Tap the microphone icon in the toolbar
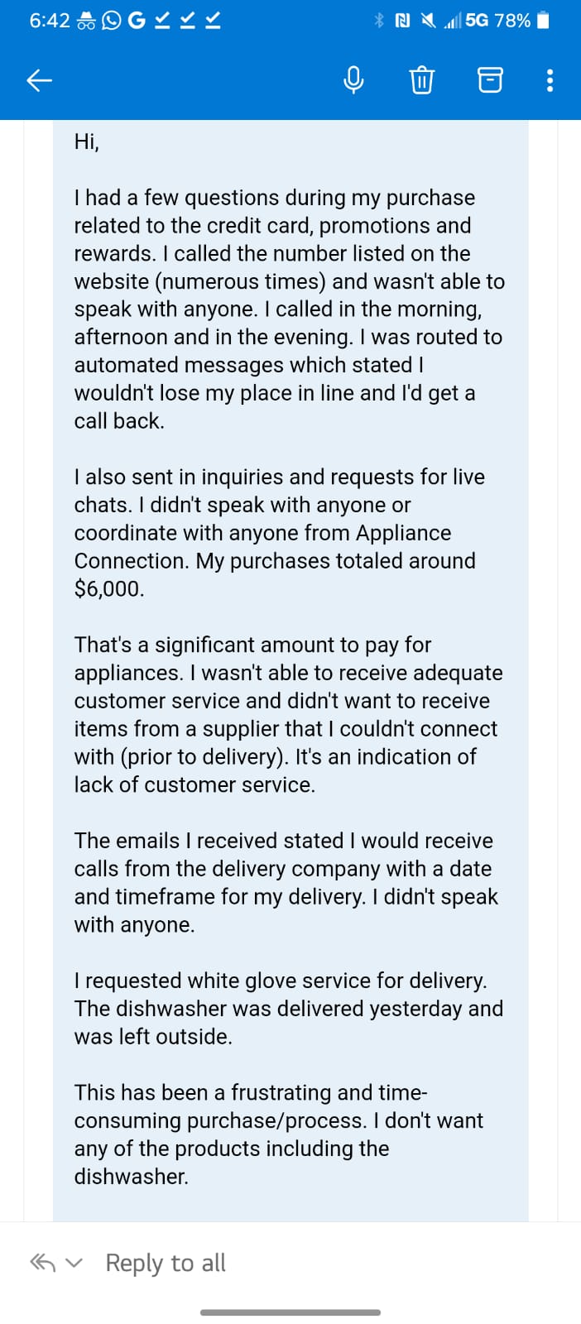Image resolution: width=581 pixels, height=1324 pixels. click(353, 80)
